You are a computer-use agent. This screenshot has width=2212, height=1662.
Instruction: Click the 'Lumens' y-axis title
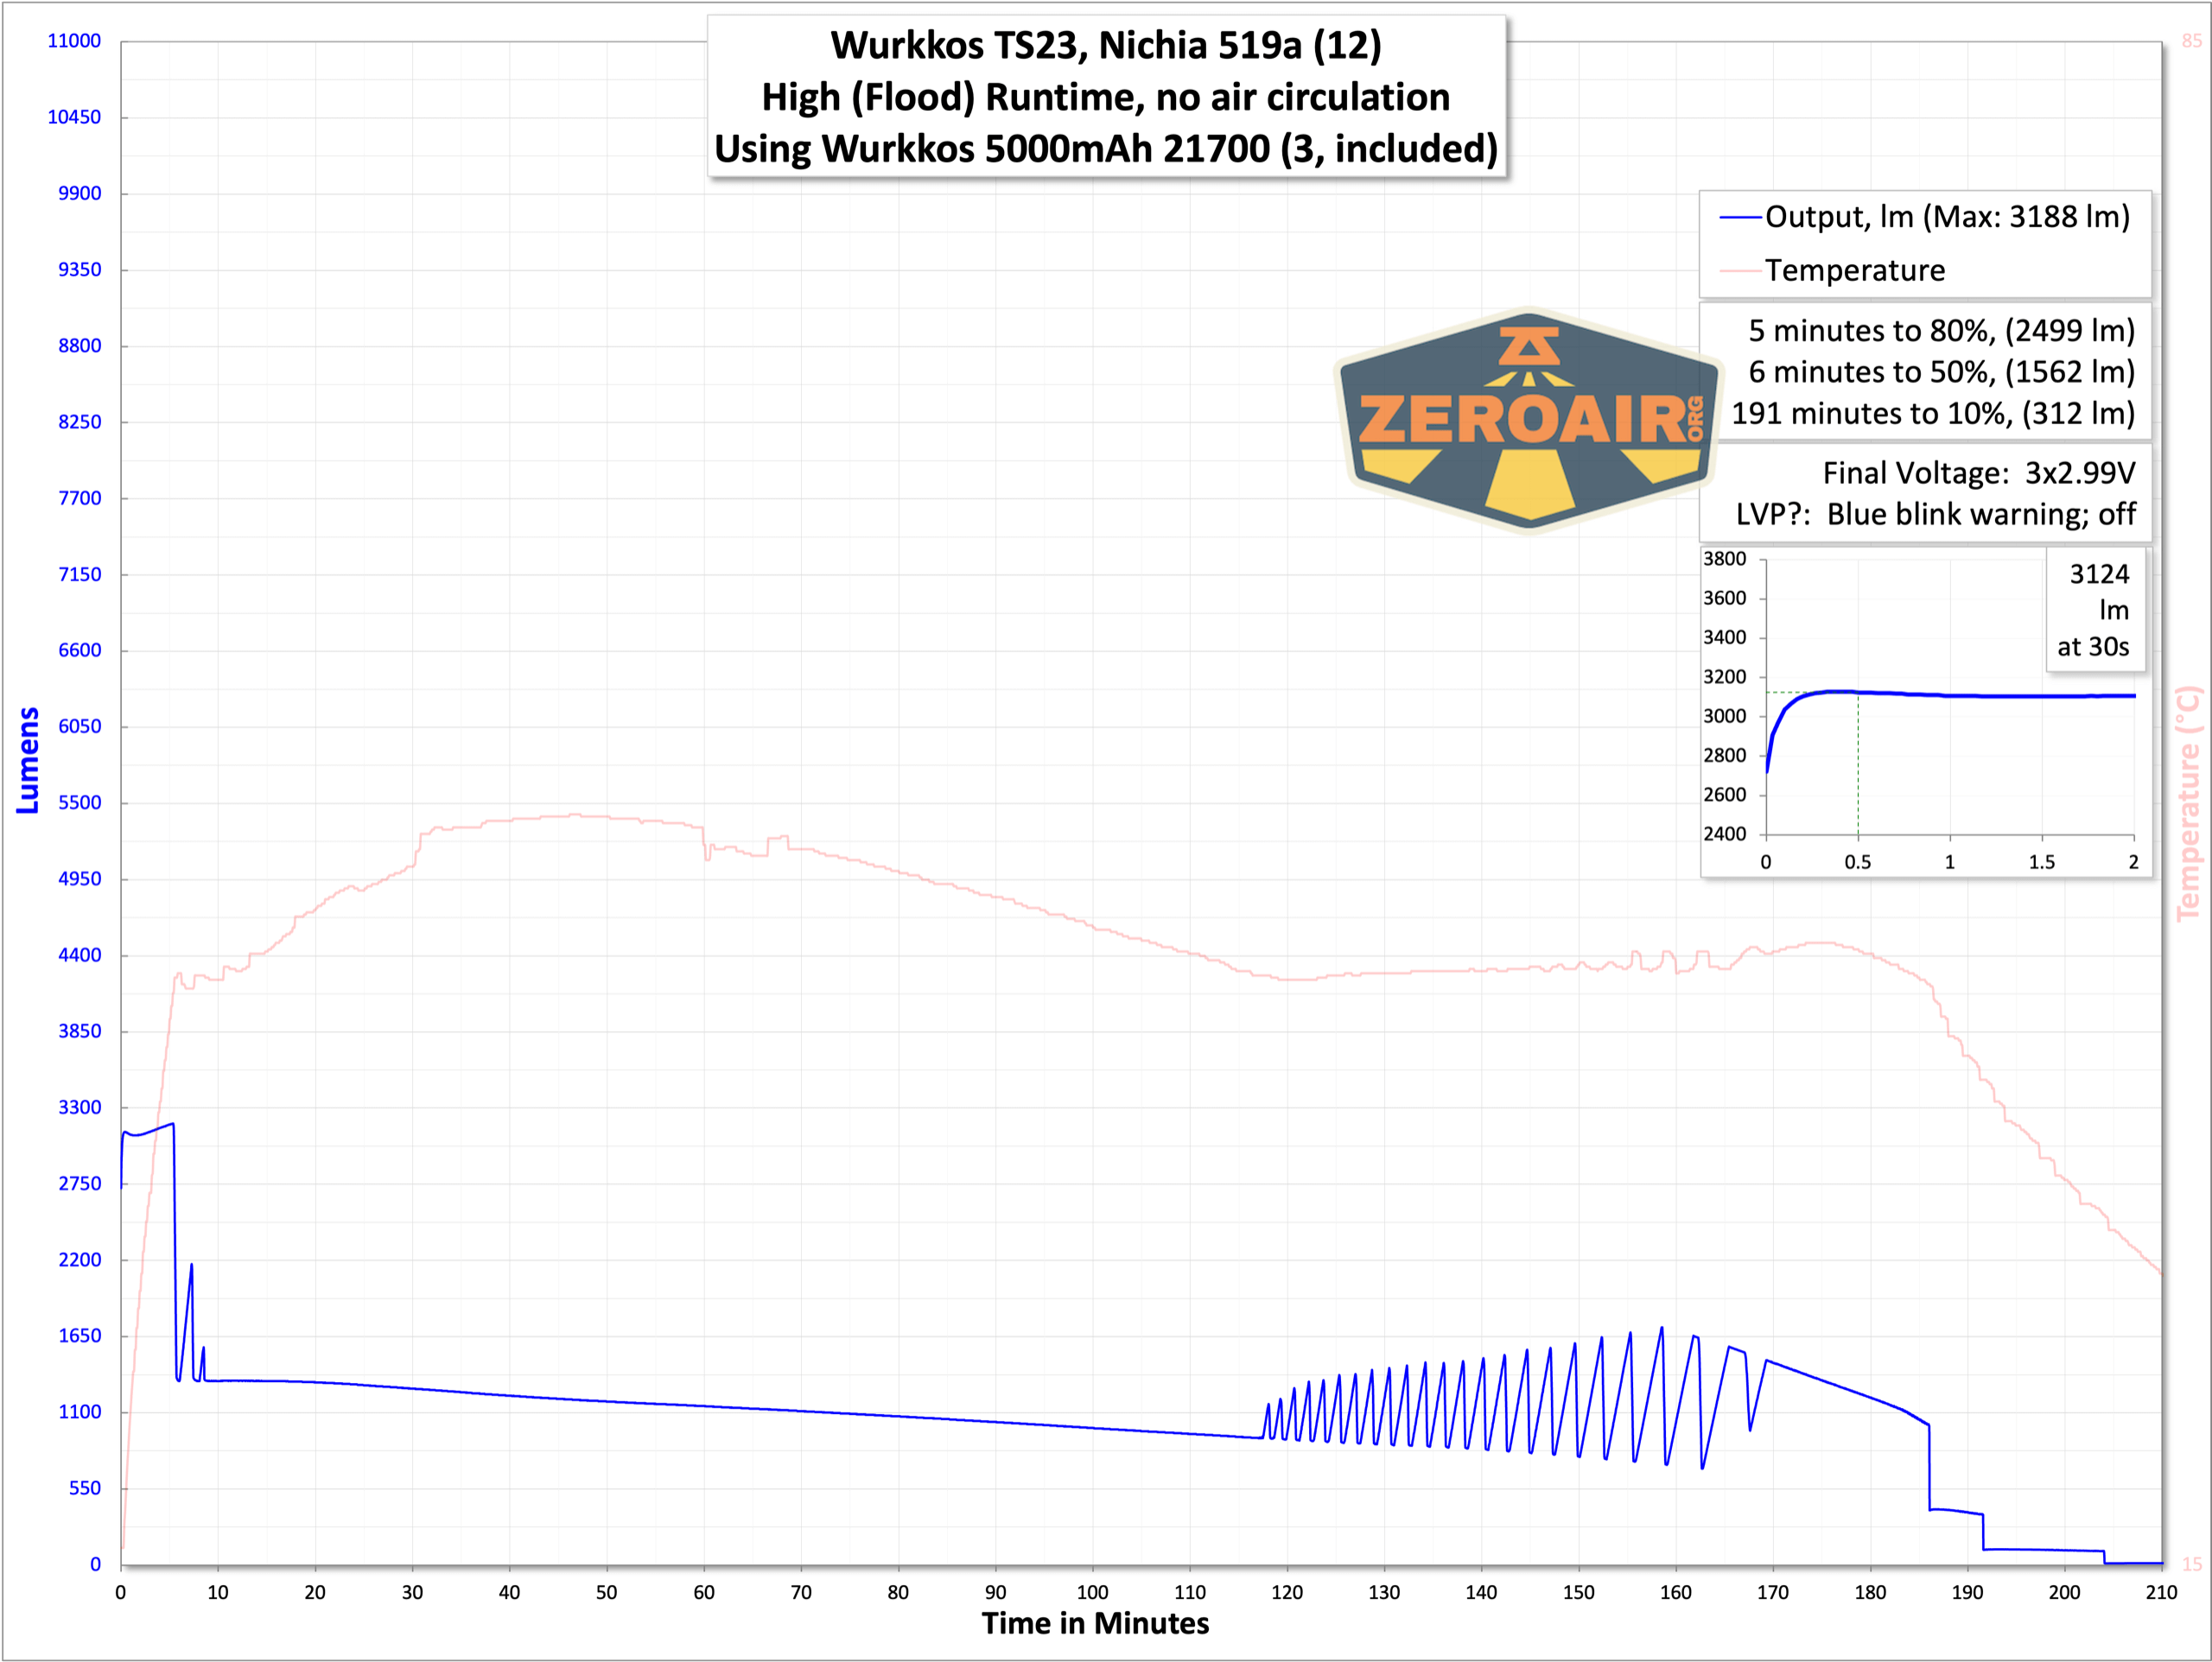point(28,760)
